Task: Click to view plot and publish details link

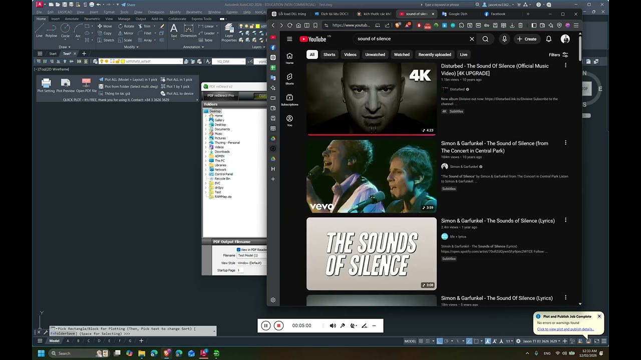Action: [x=565, y=329]
